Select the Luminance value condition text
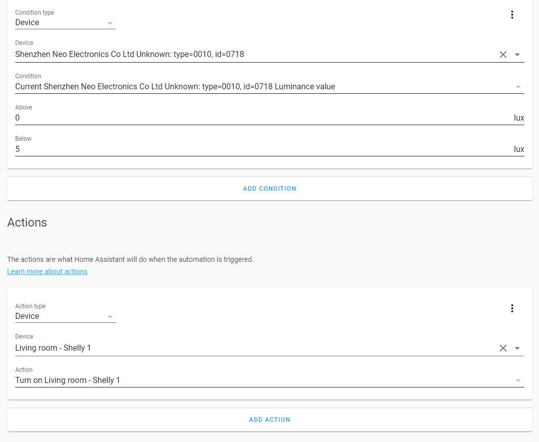 pos(175,87)
